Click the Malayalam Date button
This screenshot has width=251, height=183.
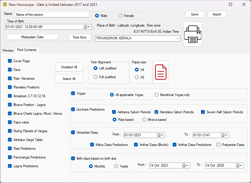coord(32,37)
